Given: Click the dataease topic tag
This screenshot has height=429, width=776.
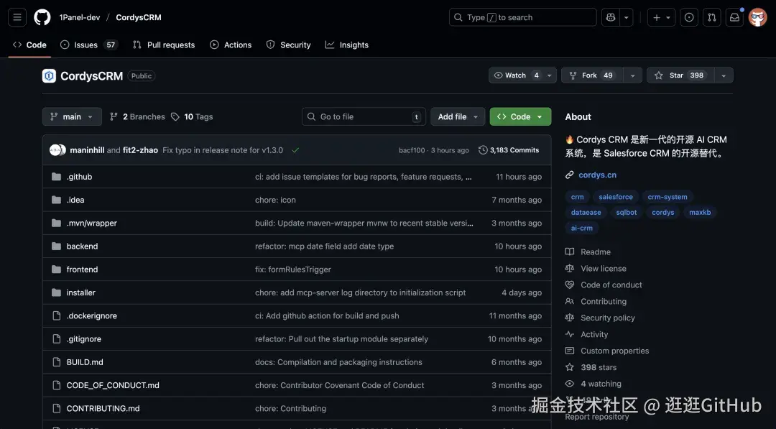Looking at the screenshot, I should pyautogui.click(x=586, y=212).
